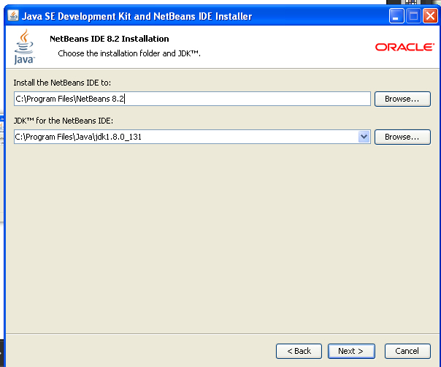Click the Oracle logo
The image size is (441, 367).
click(x=404, y=47)
